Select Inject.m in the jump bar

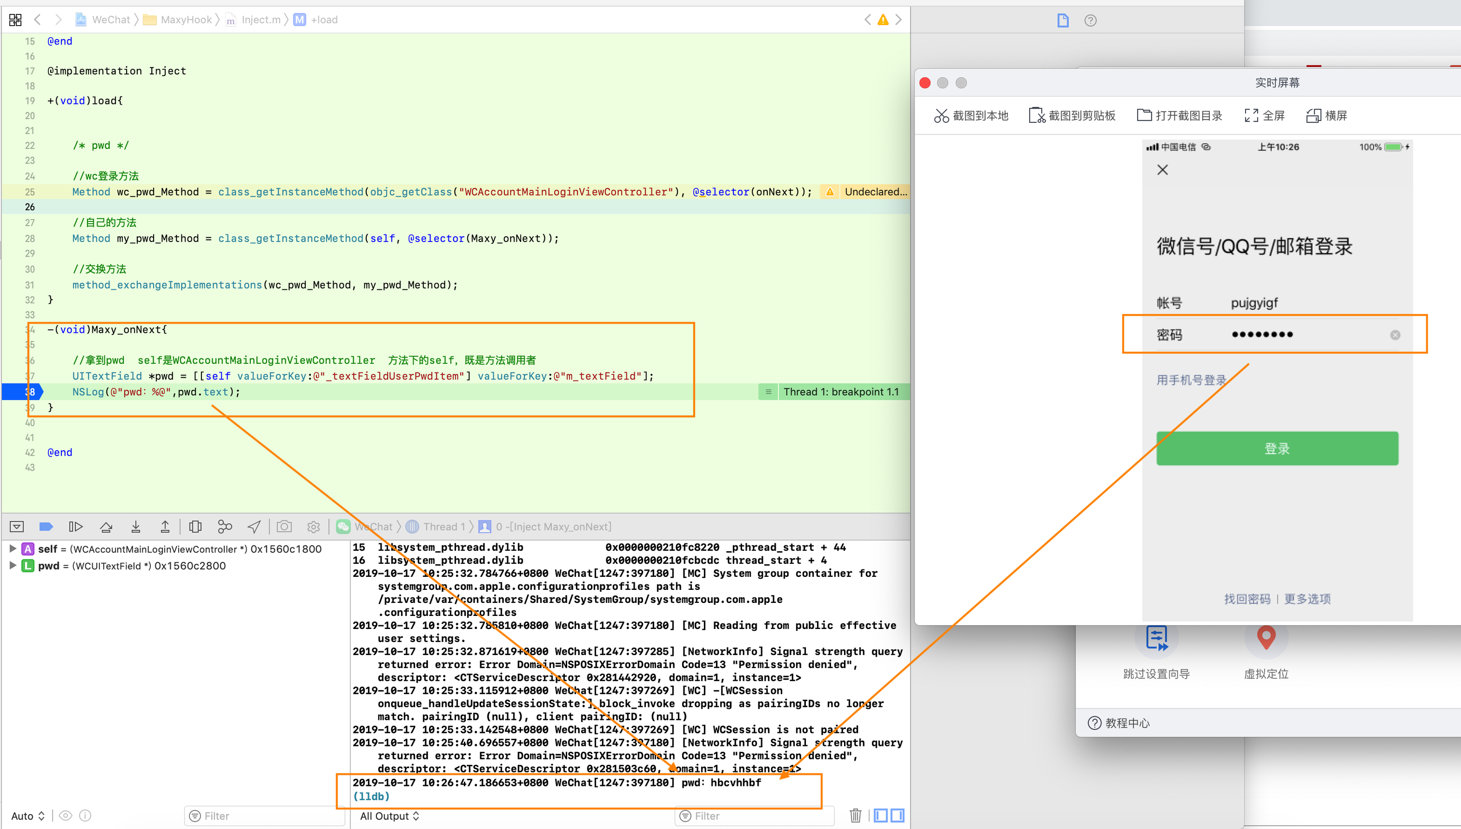click(260, 20)
